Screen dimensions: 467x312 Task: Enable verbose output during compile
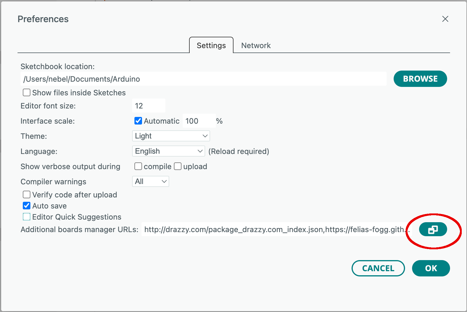pyautogui.click(x=138, y=166)
